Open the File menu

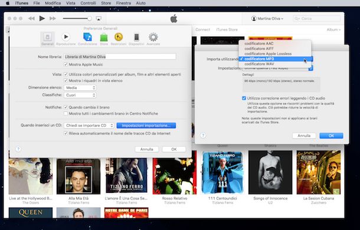(37, 3)
